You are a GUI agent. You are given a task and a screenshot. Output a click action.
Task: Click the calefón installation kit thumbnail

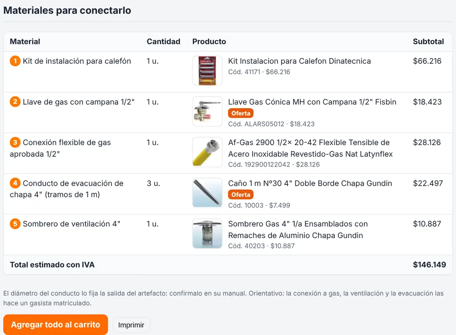pyautogui.click(x=207, y=70)
